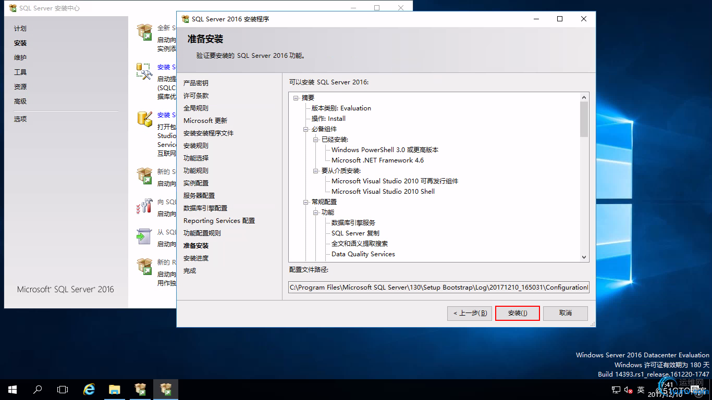The height and width of the screenshot is (400, 712).
Task: Select the Data Quality Services tree row
Action: click(363, 254)
